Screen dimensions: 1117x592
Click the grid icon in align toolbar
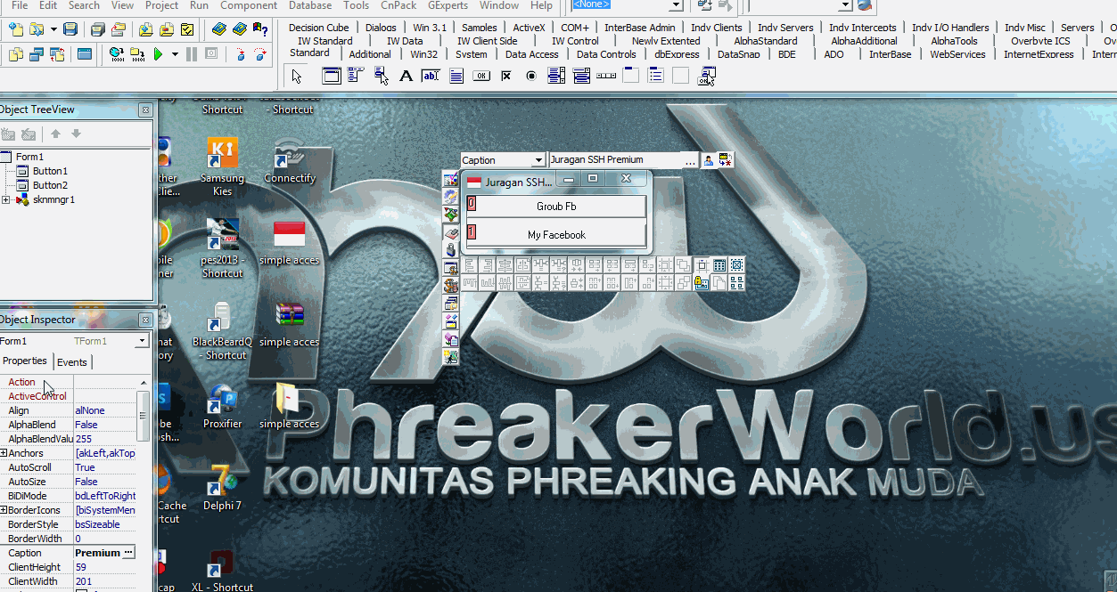point(719,265)
